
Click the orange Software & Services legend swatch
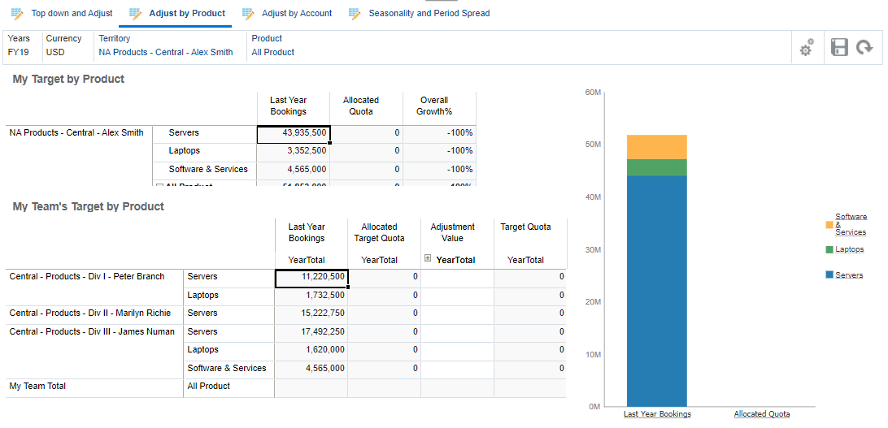(x=829, y=224)
